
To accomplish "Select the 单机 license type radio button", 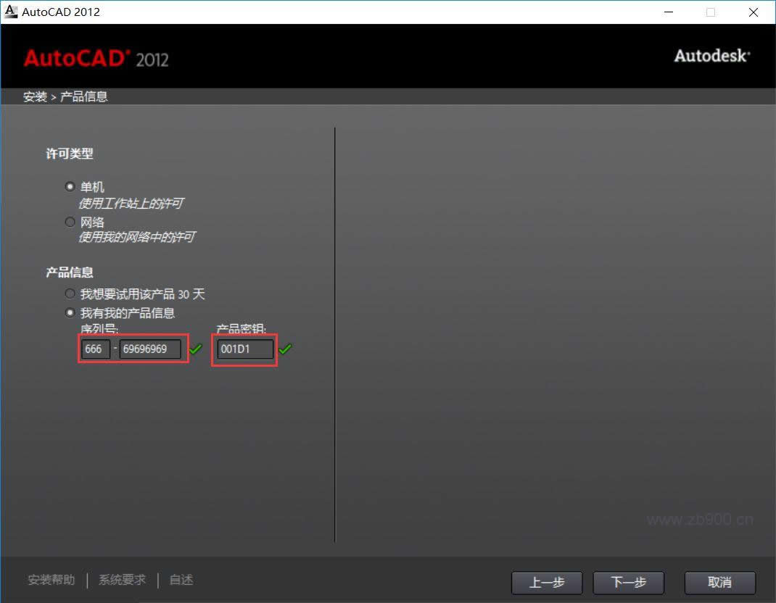I will [x=70, y=186].
